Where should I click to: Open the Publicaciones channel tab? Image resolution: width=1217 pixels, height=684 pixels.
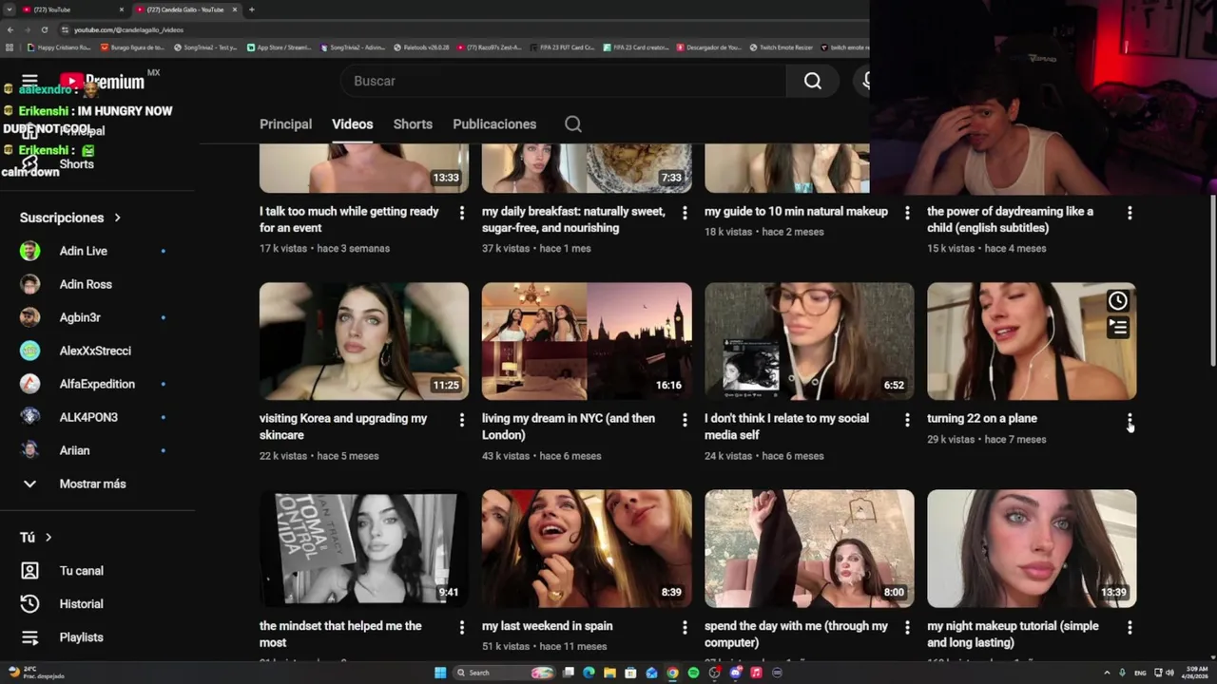coord(494,123)
